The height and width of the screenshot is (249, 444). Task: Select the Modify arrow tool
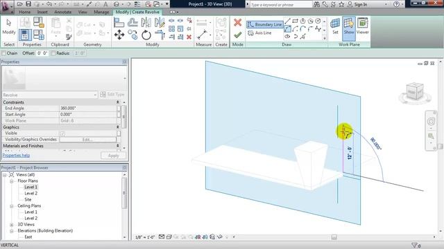[9, 27]
